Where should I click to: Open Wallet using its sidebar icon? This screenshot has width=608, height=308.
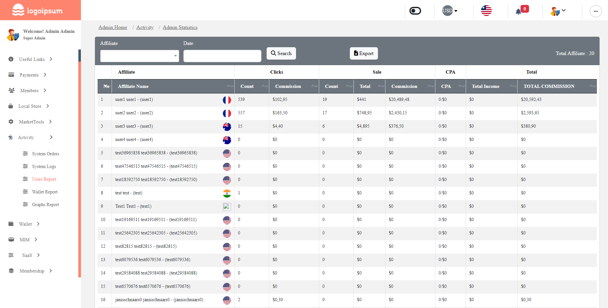coord(11,224)
